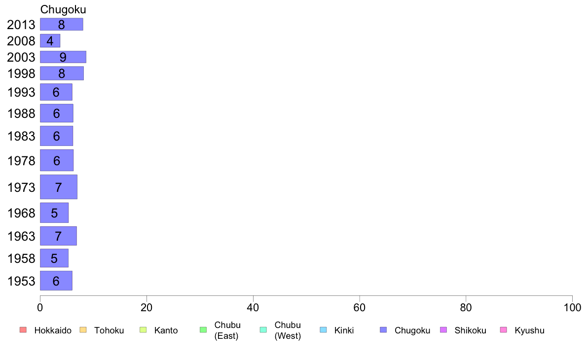Click the Kanto yellow-green legend swatch
Viewport: 586px width, 363px height.
[143, 330]
